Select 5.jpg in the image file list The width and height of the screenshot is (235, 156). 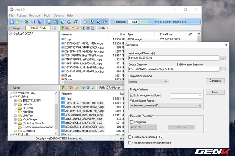coord(68,75)
